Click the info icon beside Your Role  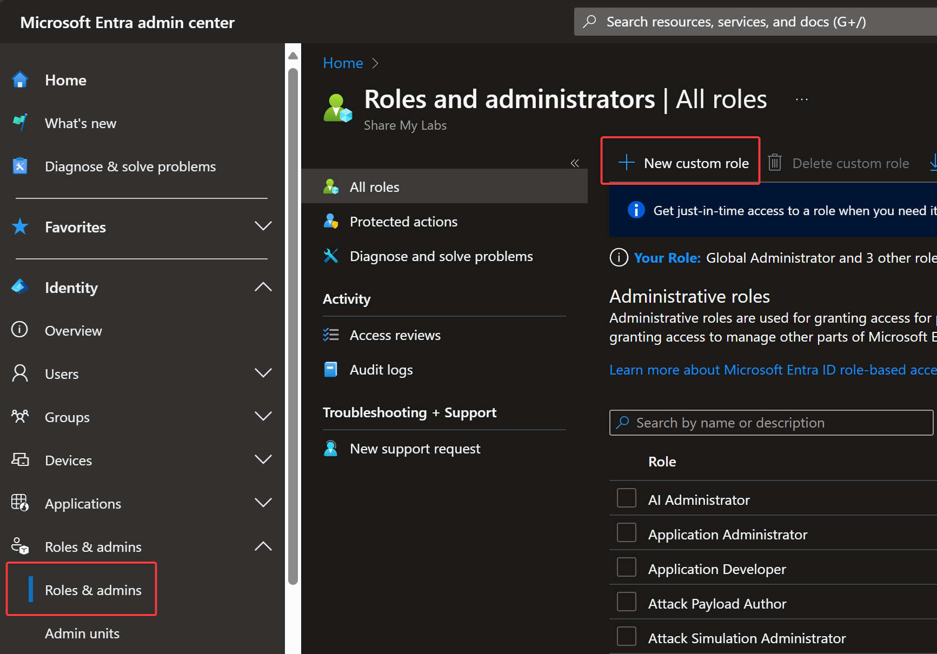point(619,258)
